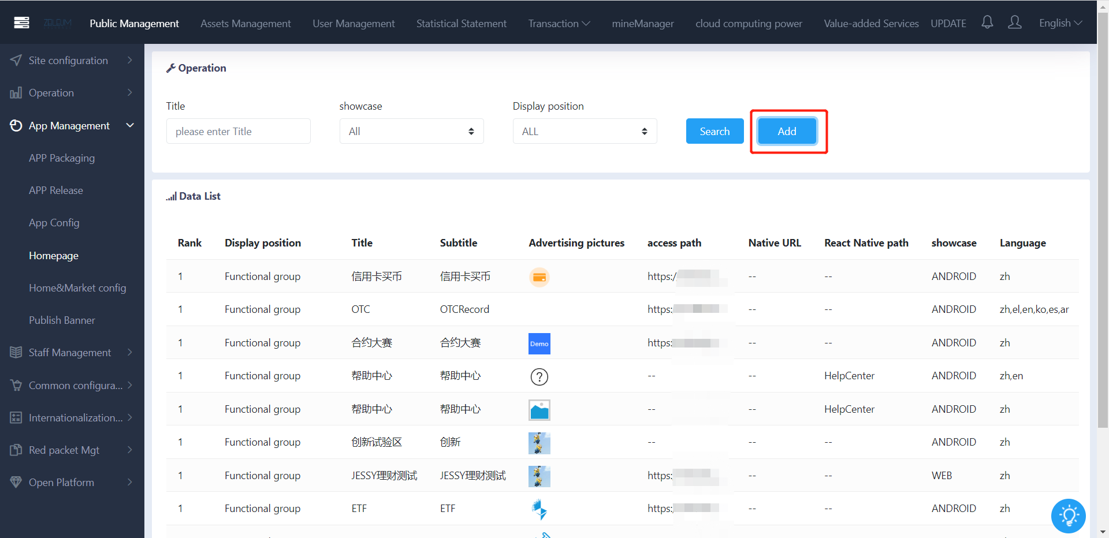The image size is (1109, 538).
Task: Click the Operation bar-chart sidebar icon
Action: point(16,93)
